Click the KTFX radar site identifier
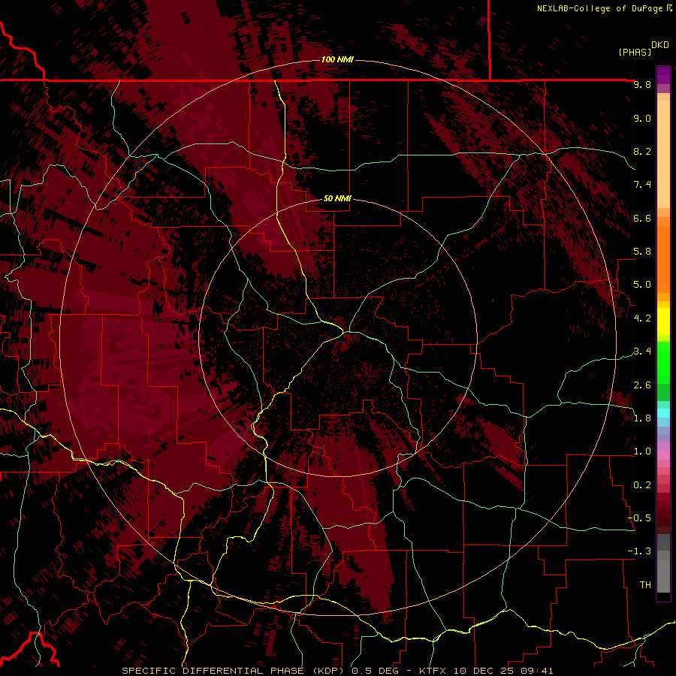This screenshot has height=676, width=676. click(433, 671)
